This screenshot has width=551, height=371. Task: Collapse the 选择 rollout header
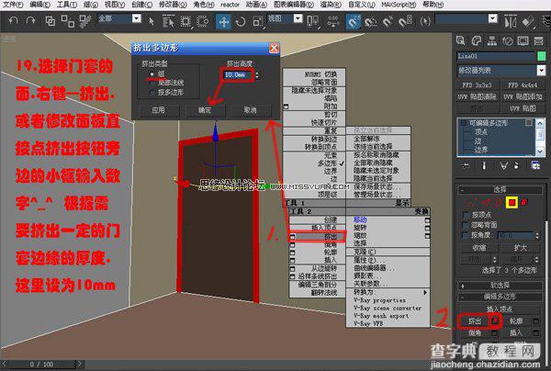point(500,190)
